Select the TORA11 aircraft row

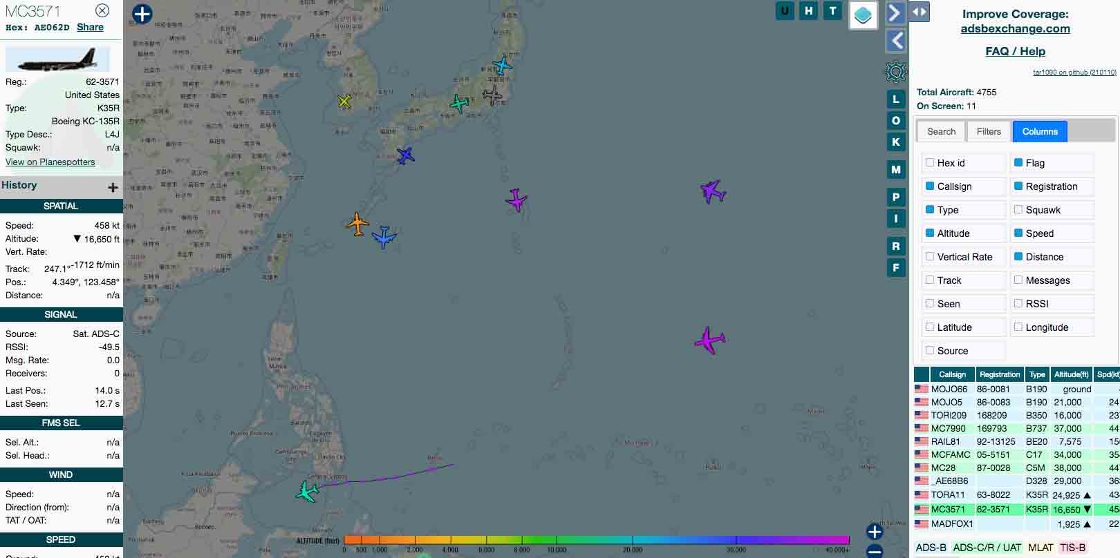tap(1016, 494)
